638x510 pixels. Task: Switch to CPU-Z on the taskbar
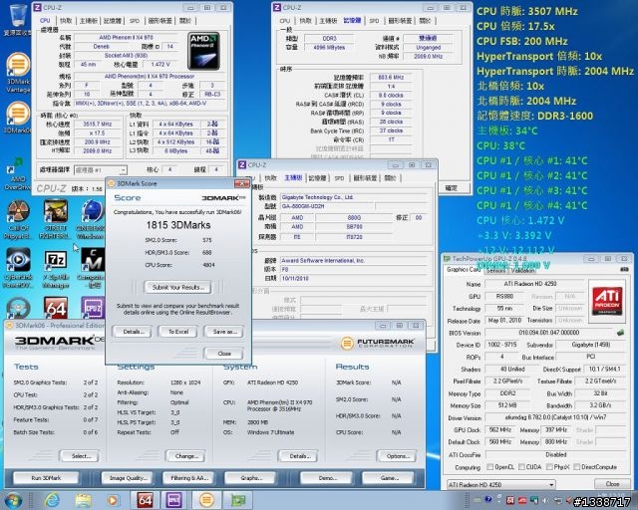pyautogui.click(x=174, y=500)
